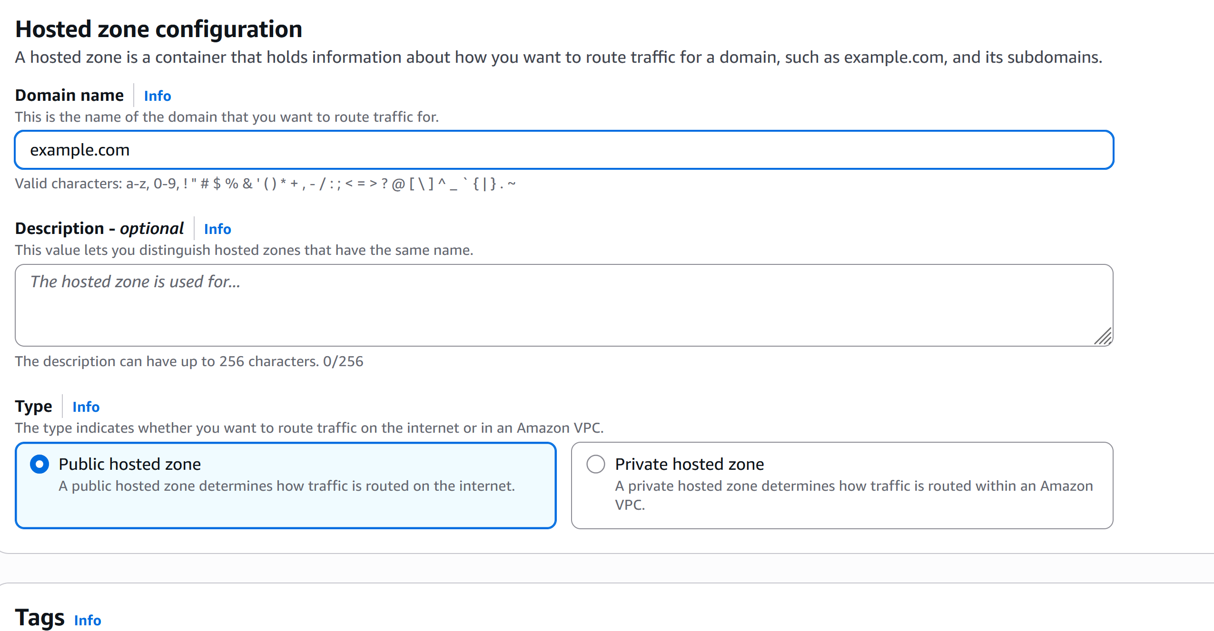1214x631 pixels.
Task: Click the '0/256' character count text
Action: point(343,361)
